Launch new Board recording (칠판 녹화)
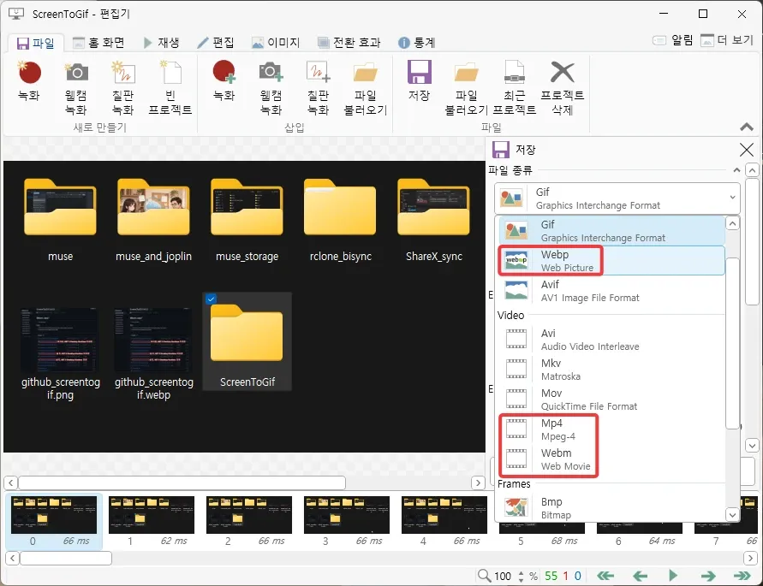This screenshot has width=763, height=586. (122, 88)
